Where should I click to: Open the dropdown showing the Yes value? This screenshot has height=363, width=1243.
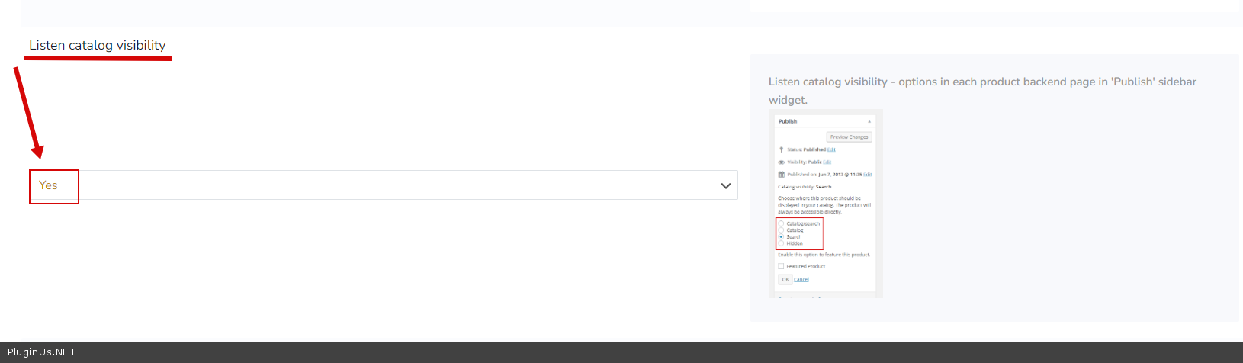(x=383, y=185)
